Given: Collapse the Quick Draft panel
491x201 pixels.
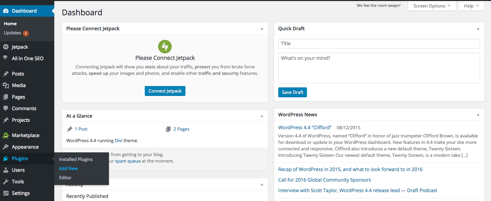Looking at the screenshot, I should point(478,29).
